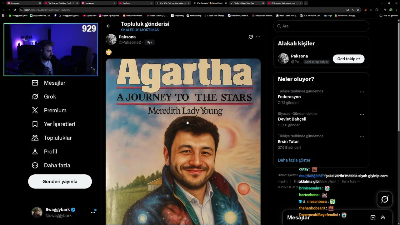400x225 pixels.
Task: Open the Chrome apps grid in bookmarks bar
Action: pos(3,15)
